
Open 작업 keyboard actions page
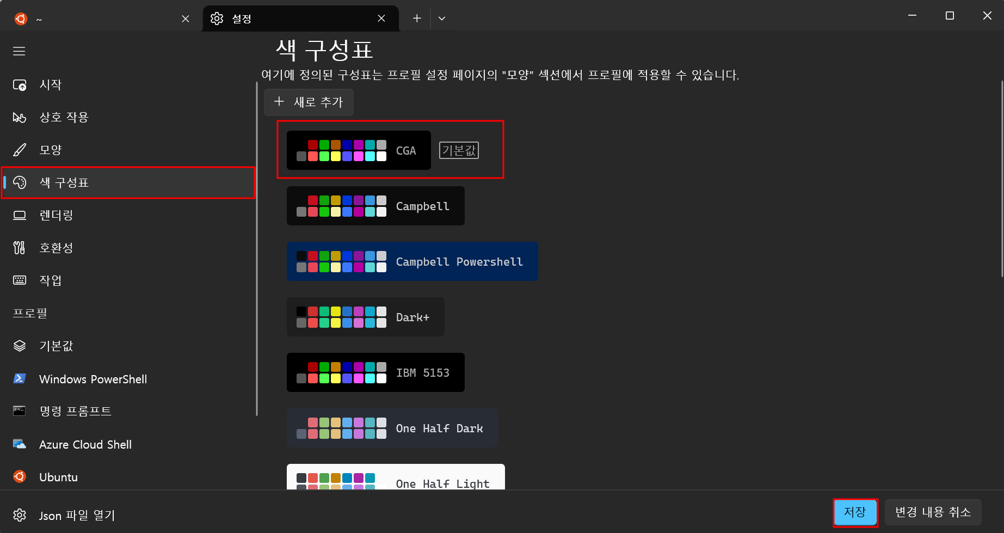click(x=128, y=280)
